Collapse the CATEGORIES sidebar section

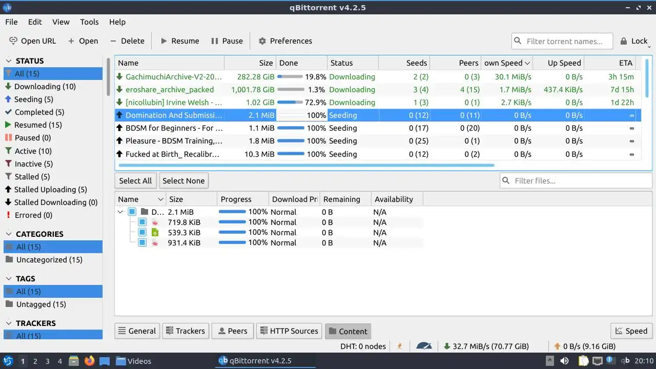point(9,234)
